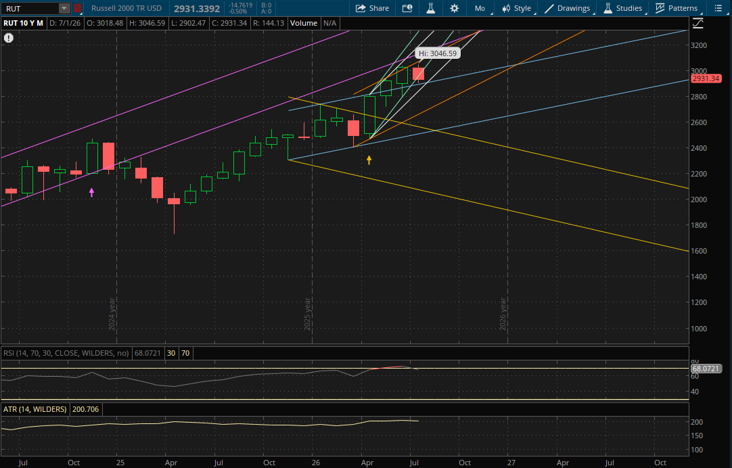The image size is (732, 468).
Task: Click the magenta up arrow drawing on chart
Action: (x=91, y=192)
